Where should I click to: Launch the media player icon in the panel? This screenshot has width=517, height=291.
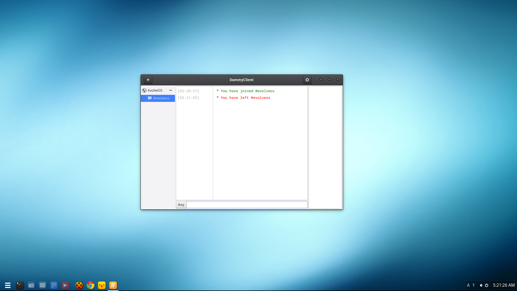(65, 285)
